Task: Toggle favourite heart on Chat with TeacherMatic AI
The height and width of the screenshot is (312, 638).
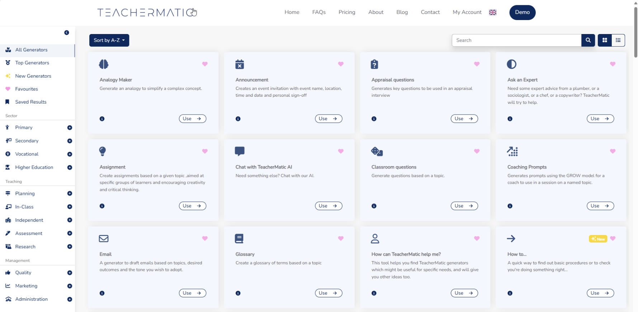Action: (341, 151)
